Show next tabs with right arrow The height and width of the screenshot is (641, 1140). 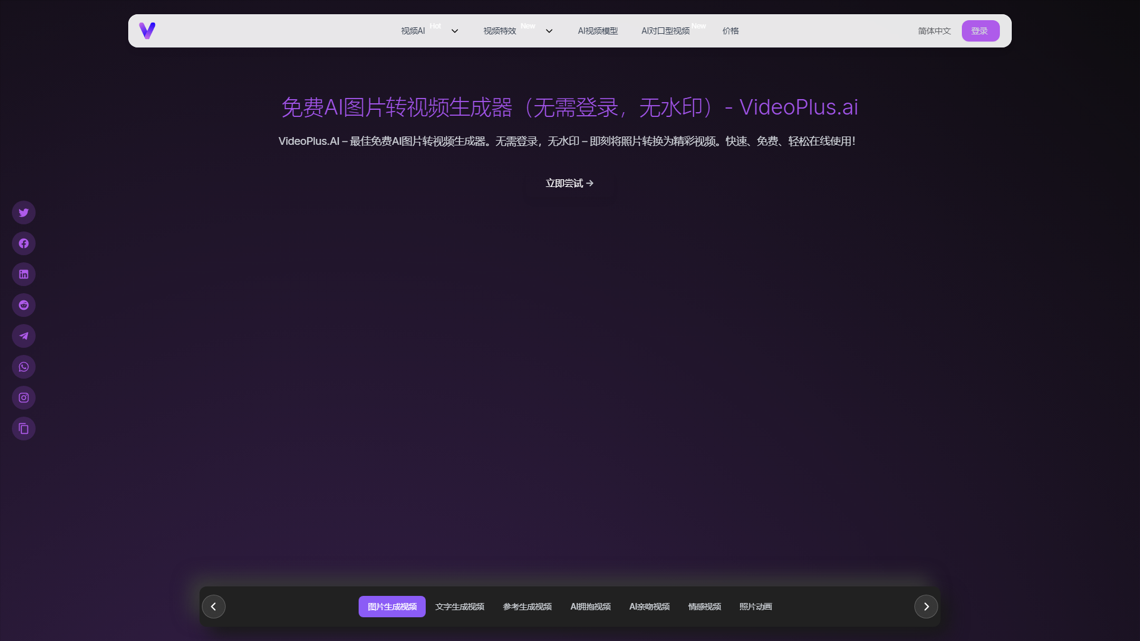point(926,607)
